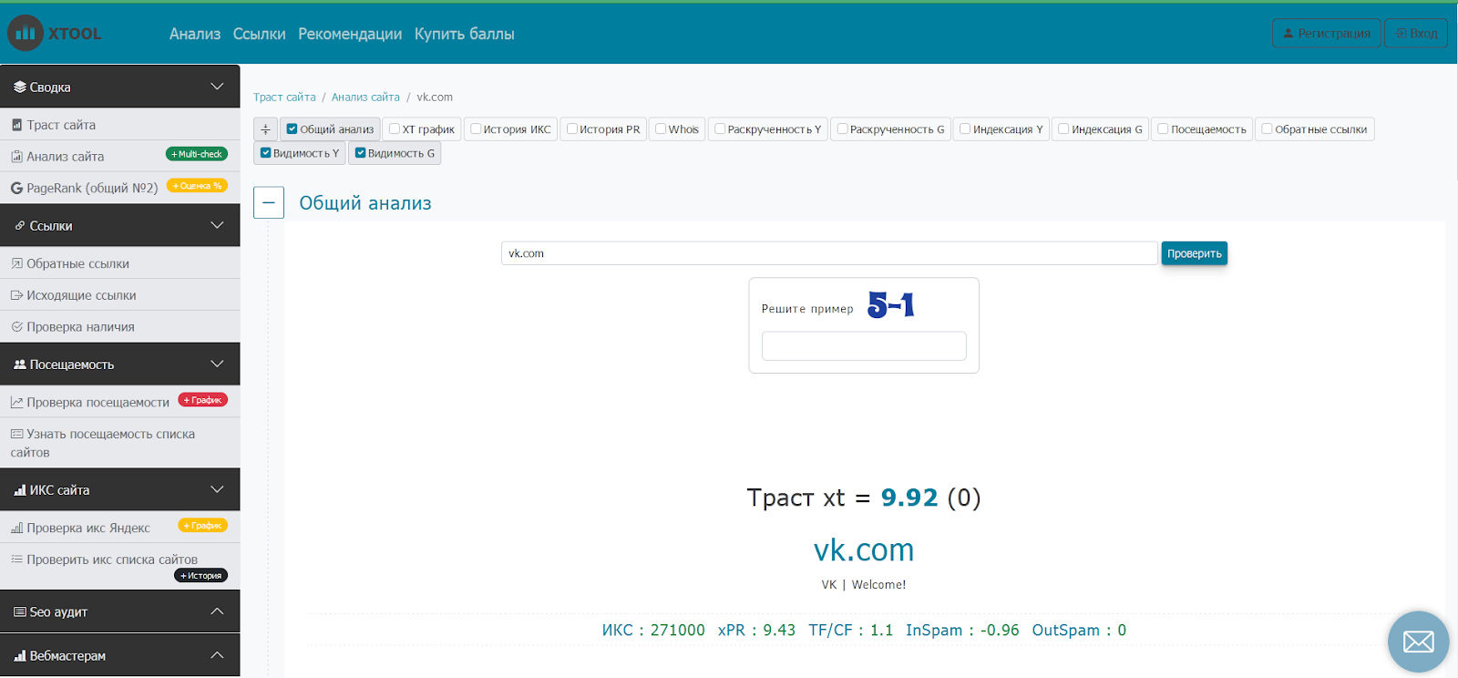Click the red График badge beside Проверка посещаемости

202,400
